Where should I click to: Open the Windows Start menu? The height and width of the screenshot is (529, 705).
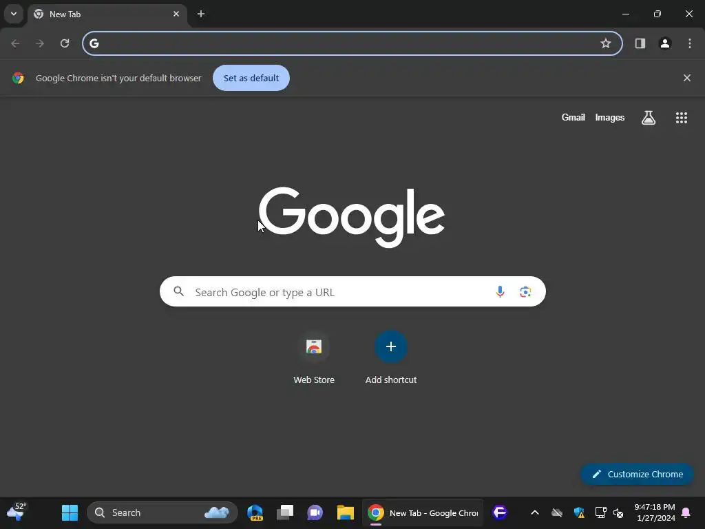pyautogui.click(x=70, y=512)
